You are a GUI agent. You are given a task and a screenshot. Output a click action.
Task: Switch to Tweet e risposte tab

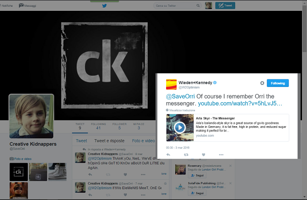[109, 141]
